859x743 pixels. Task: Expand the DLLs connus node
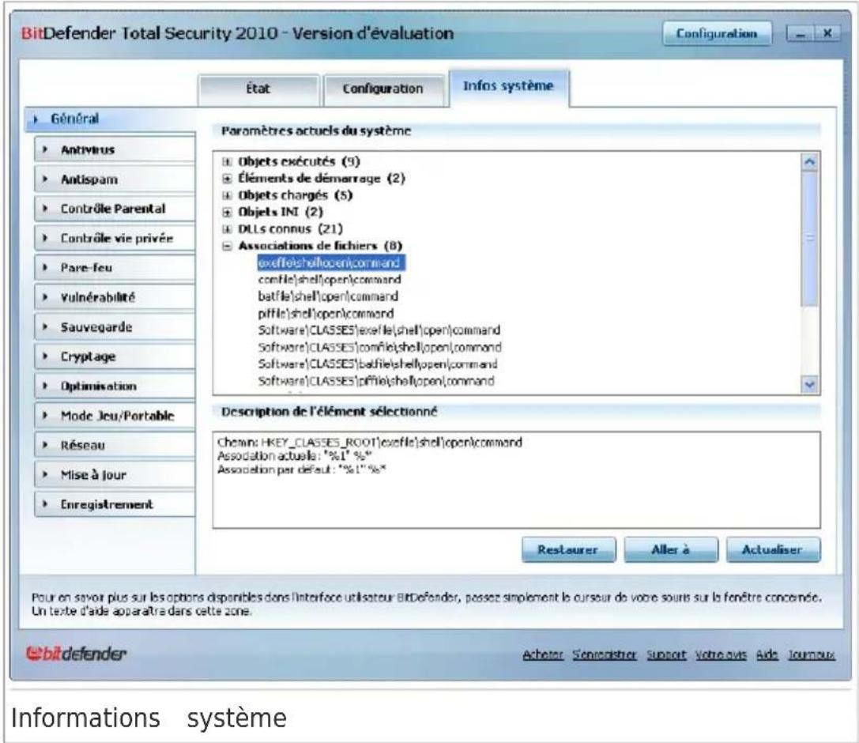point(227,229)
